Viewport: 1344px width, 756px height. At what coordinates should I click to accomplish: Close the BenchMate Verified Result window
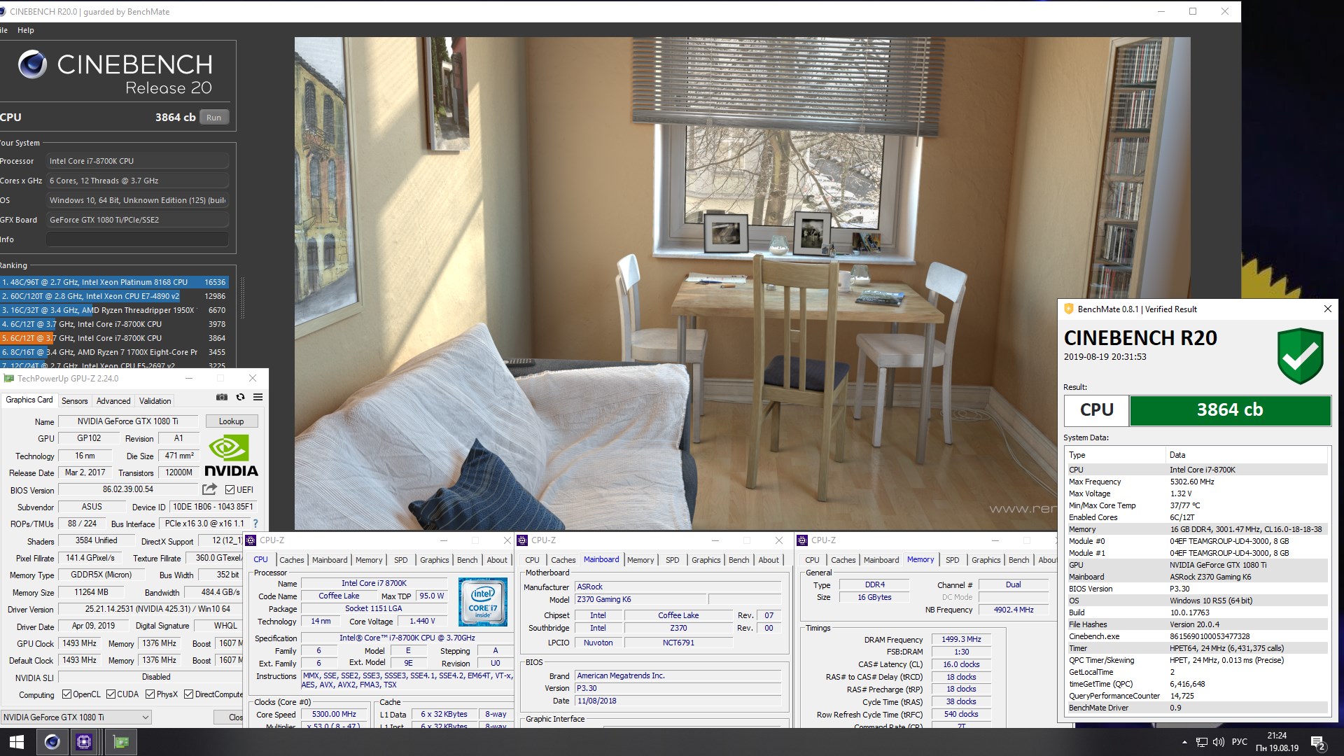click(x=1327, y=309)
